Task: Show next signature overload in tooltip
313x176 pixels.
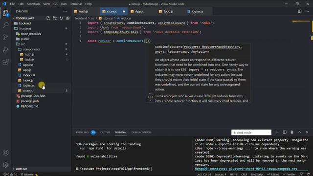Action: [x=150, y=100]
